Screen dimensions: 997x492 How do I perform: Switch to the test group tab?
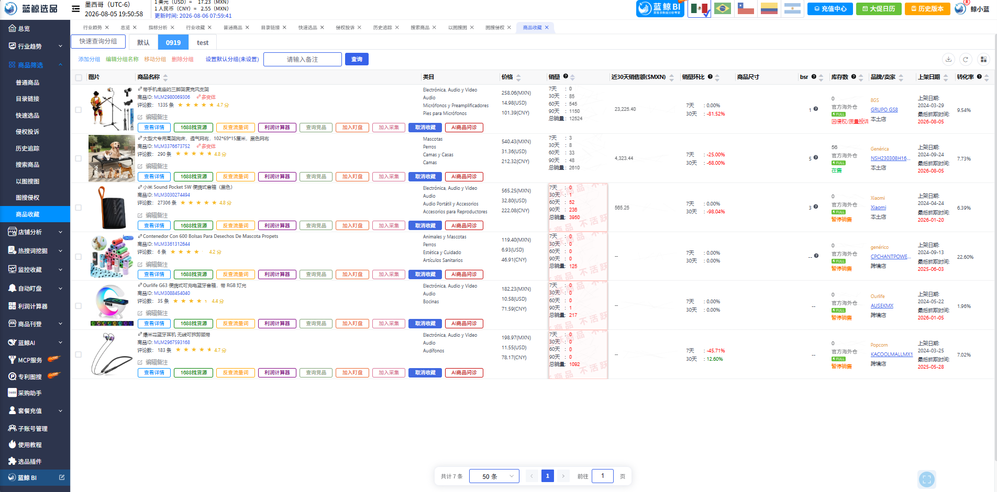point(203,43)
